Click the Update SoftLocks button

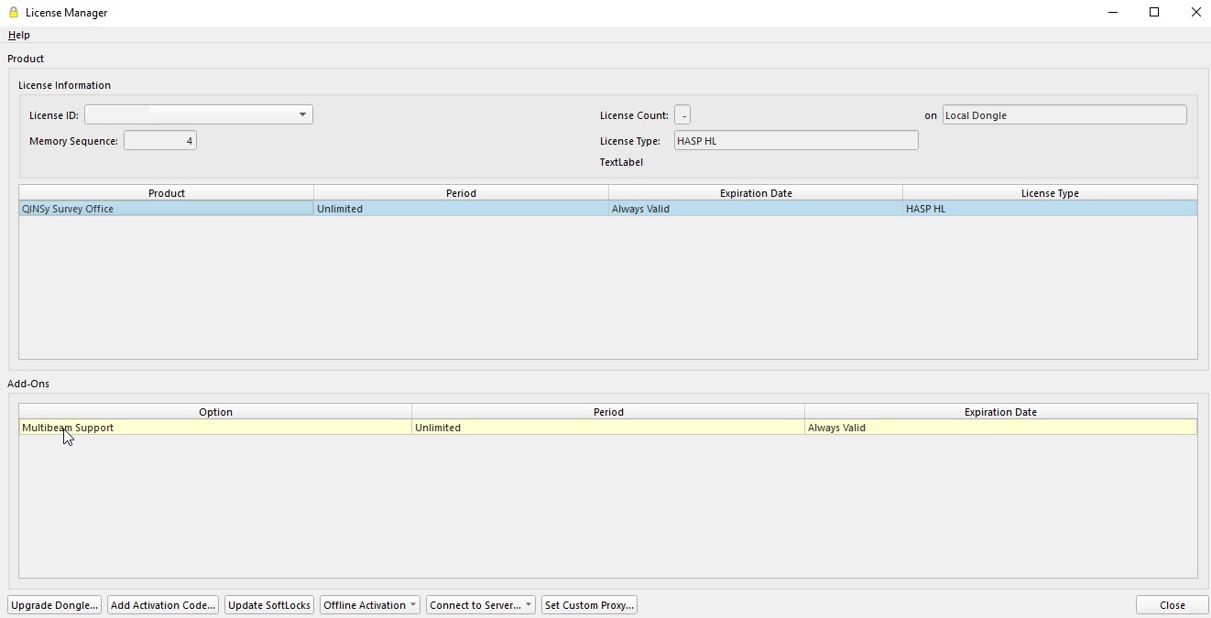269,605
